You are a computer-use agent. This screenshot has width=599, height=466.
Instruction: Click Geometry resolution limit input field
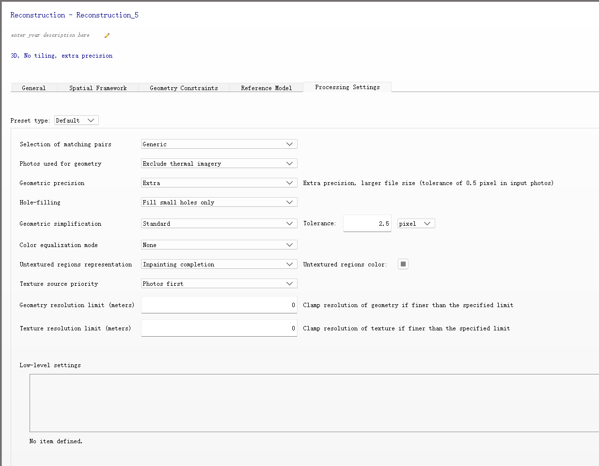tap(219, 305)
